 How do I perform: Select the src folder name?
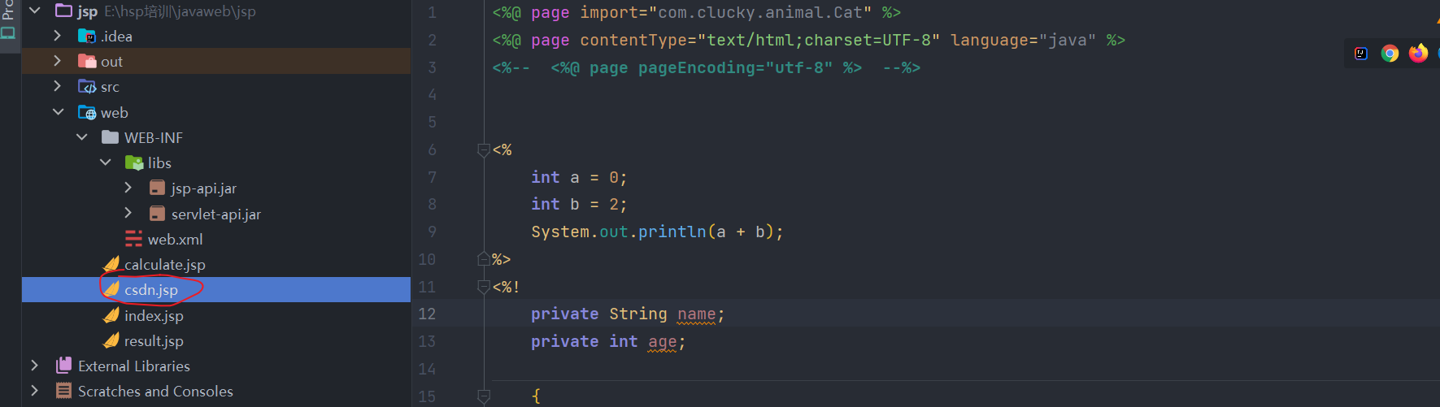coord(110,87)
